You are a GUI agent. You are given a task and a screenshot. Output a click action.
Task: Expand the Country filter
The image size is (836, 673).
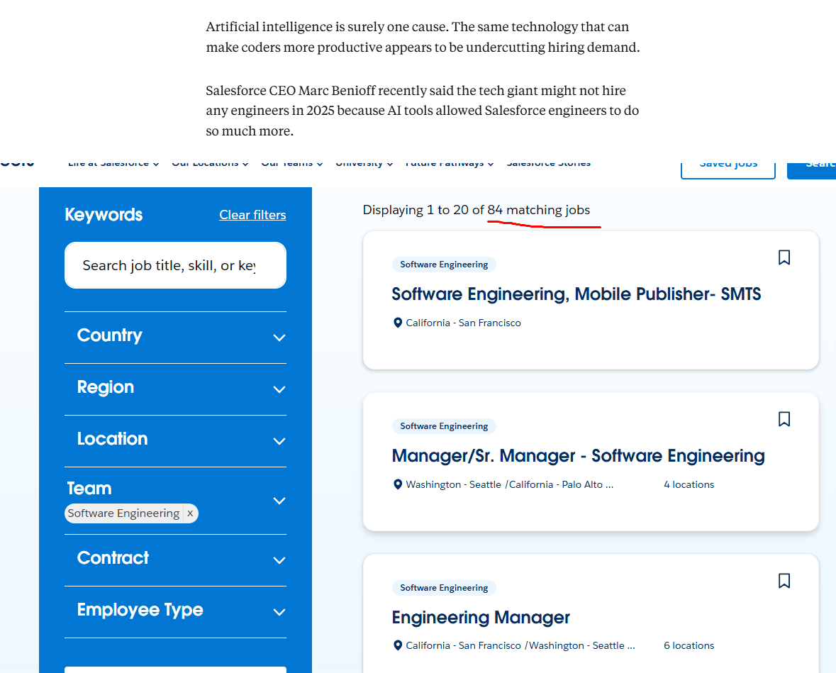(279, 338)
